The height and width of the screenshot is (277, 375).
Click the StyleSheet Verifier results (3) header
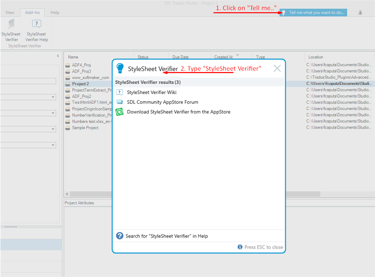[148, 82]
